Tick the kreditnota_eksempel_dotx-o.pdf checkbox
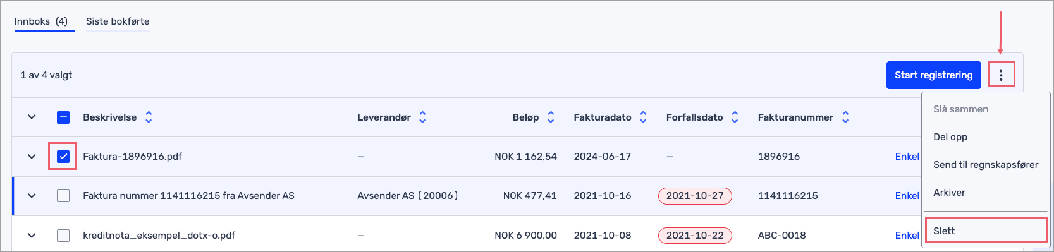Viewport: 1054px width, 252px height. pos(63,235)
